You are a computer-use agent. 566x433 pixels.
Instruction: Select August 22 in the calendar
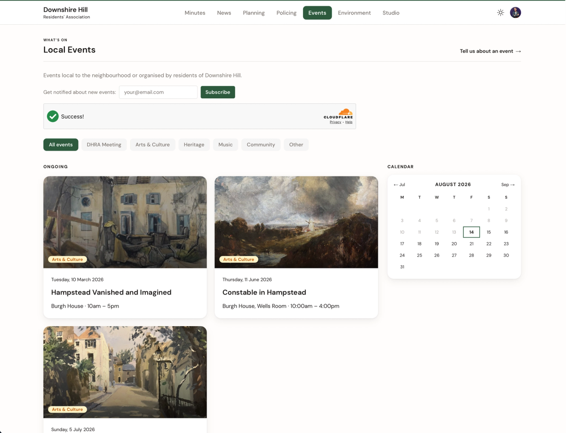click(x=489, y=244)
